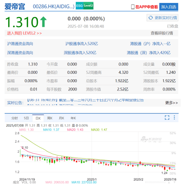
Task: Click the refresh icon in 更新实时行情
Action: 151,18
